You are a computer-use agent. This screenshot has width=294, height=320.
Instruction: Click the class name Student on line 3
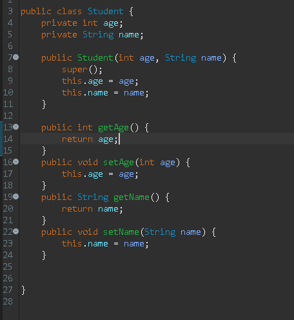pyautogui.click(x=106, y=12)
